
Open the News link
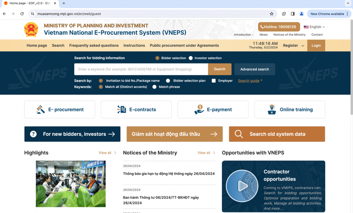coord(264,35)
